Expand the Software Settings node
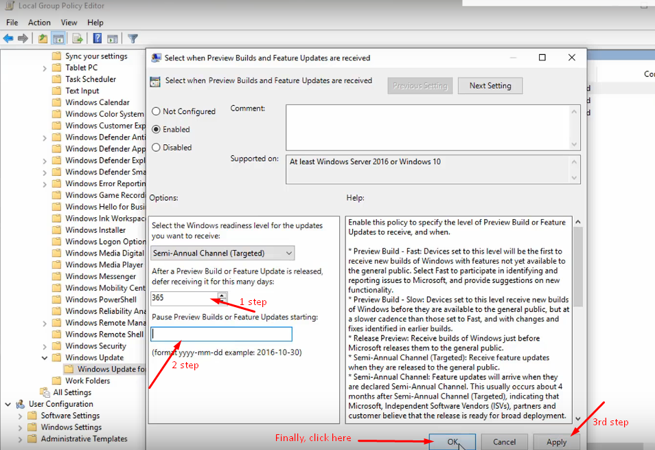The image size is (655, 450). coord(20,416)
